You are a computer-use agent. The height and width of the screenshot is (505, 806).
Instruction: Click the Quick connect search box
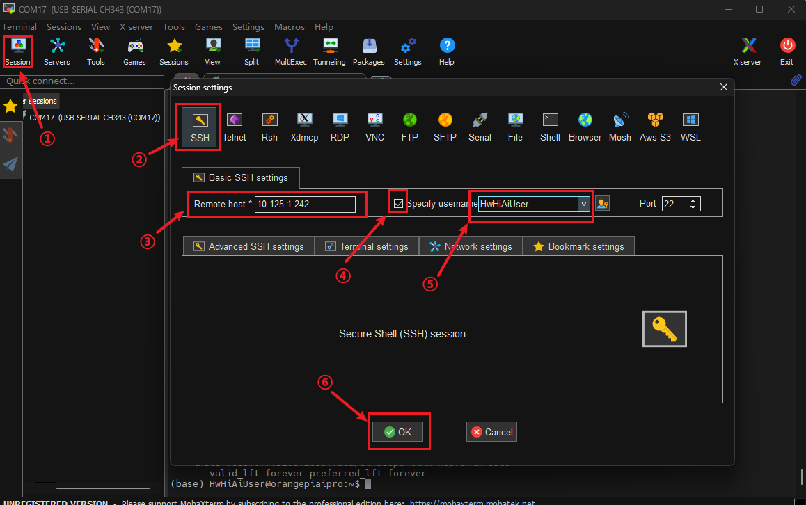pyautogui.click(x=82, y=81)
